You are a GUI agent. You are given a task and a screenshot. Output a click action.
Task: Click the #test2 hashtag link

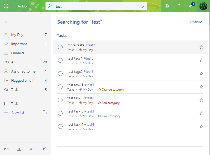click(89, 98)
